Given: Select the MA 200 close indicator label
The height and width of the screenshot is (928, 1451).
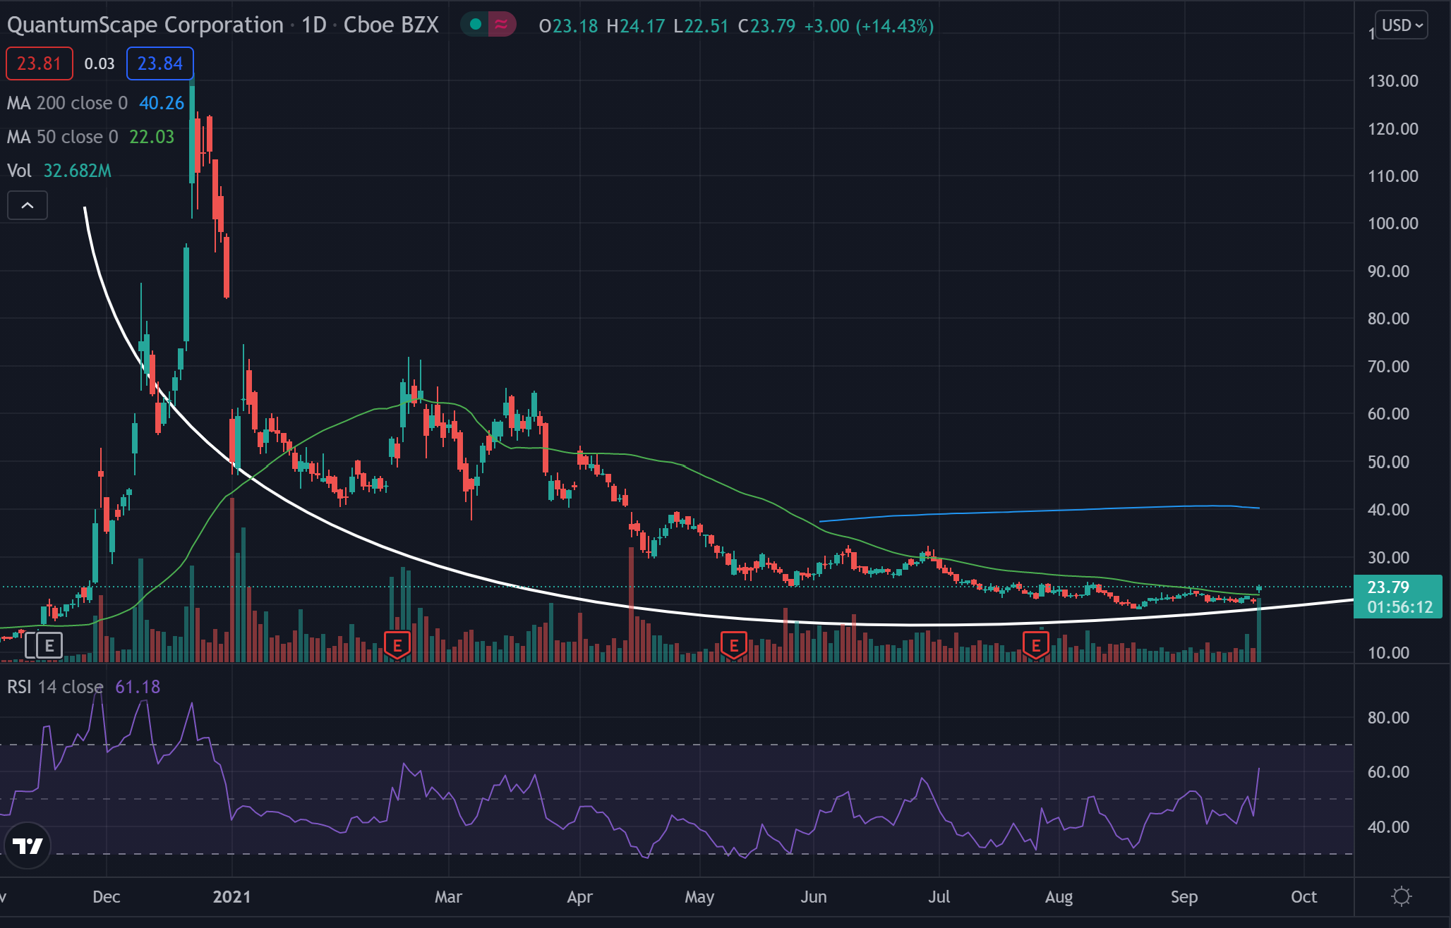Looking at the screenshot, I should pos(68,103).
